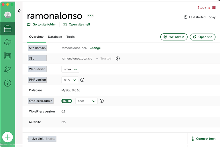Click the Last started: Today text

click(202, 17)
